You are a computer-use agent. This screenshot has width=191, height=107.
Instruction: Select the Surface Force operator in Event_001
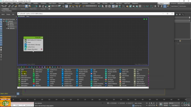pyautogui.click(x=33, y=47)
